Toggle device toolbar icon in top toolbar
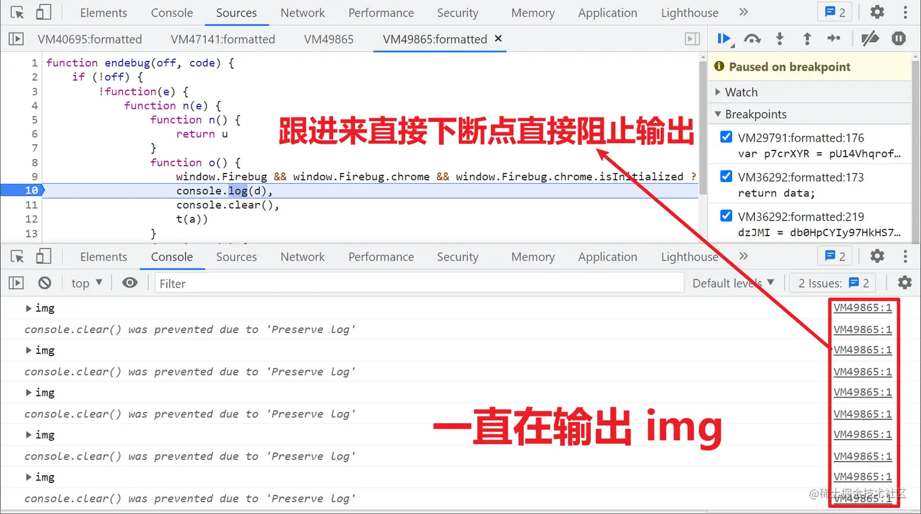921x514 pixels. coord(43,12)
